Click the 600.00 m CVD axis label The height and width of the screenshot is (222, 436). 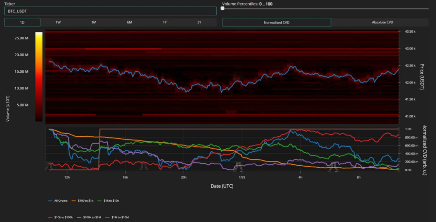tap(411, 146)
